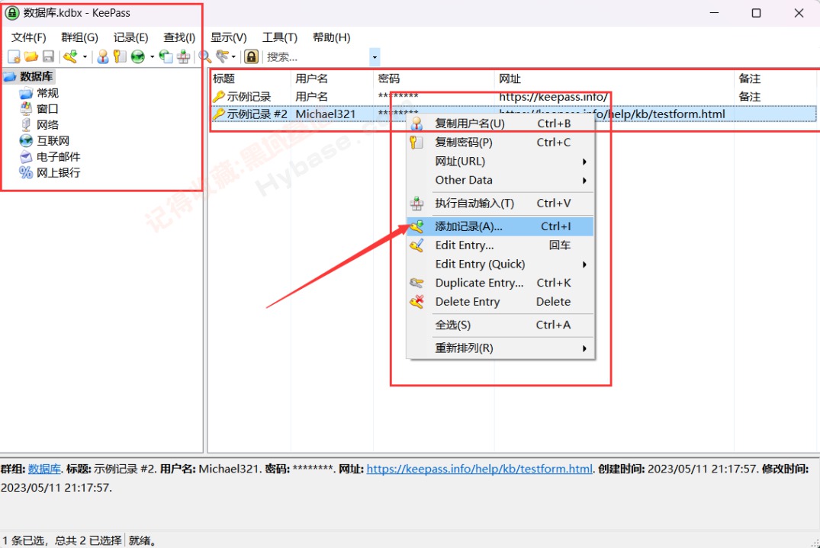Open the testform.html link in details pane
820x548 pixels.
[480, 469]
